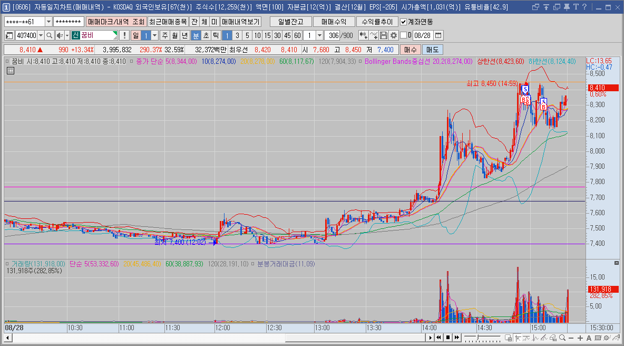Toggle the D date checkbox
624x346 pixels.
(404, 35)
